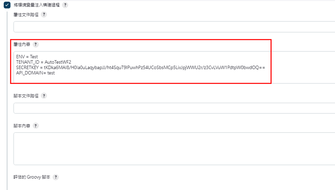
Task: Open help for 將環境變量注入構建過程
Action: point(65,5)
